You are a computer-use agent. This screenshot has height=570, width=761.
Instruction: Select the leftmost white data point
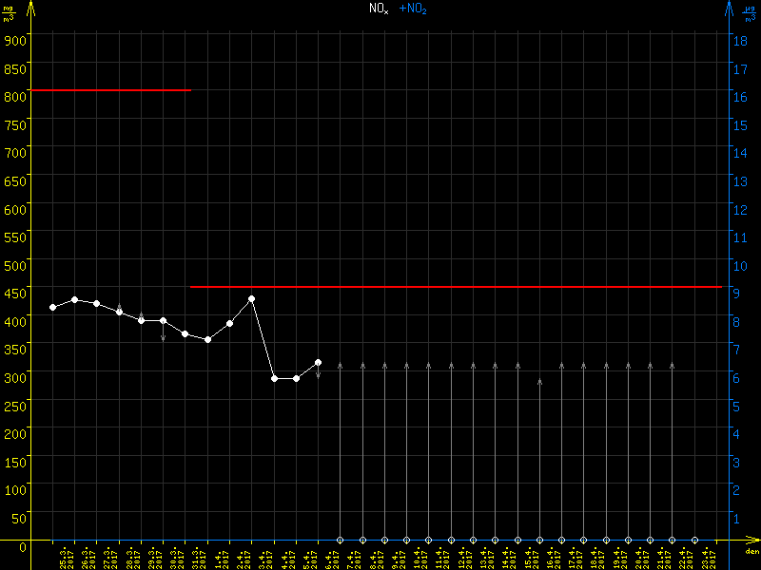tap(52, 307)
